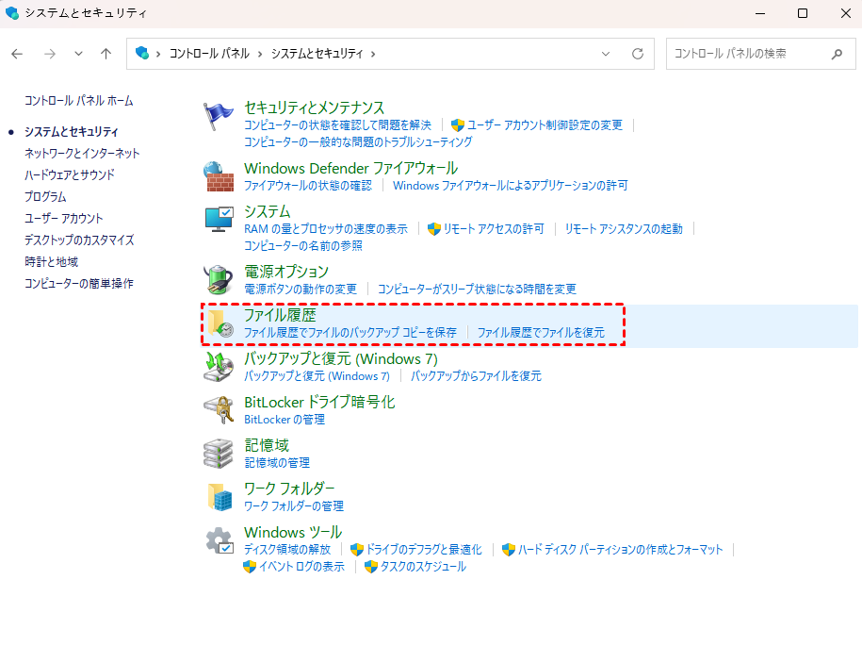
Task: Open コントロール パネル ホーム in the sidebar
Action: [x=78, y=101]
